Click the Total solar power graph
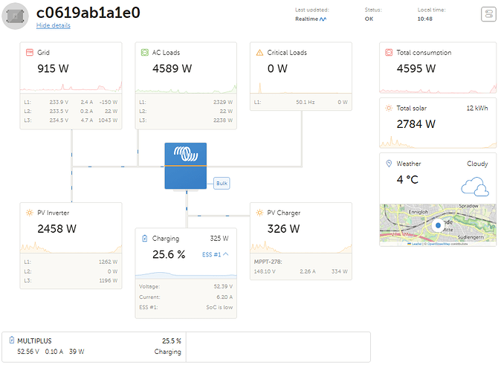The width and height of the screenshot is (501, 371). 438,142
